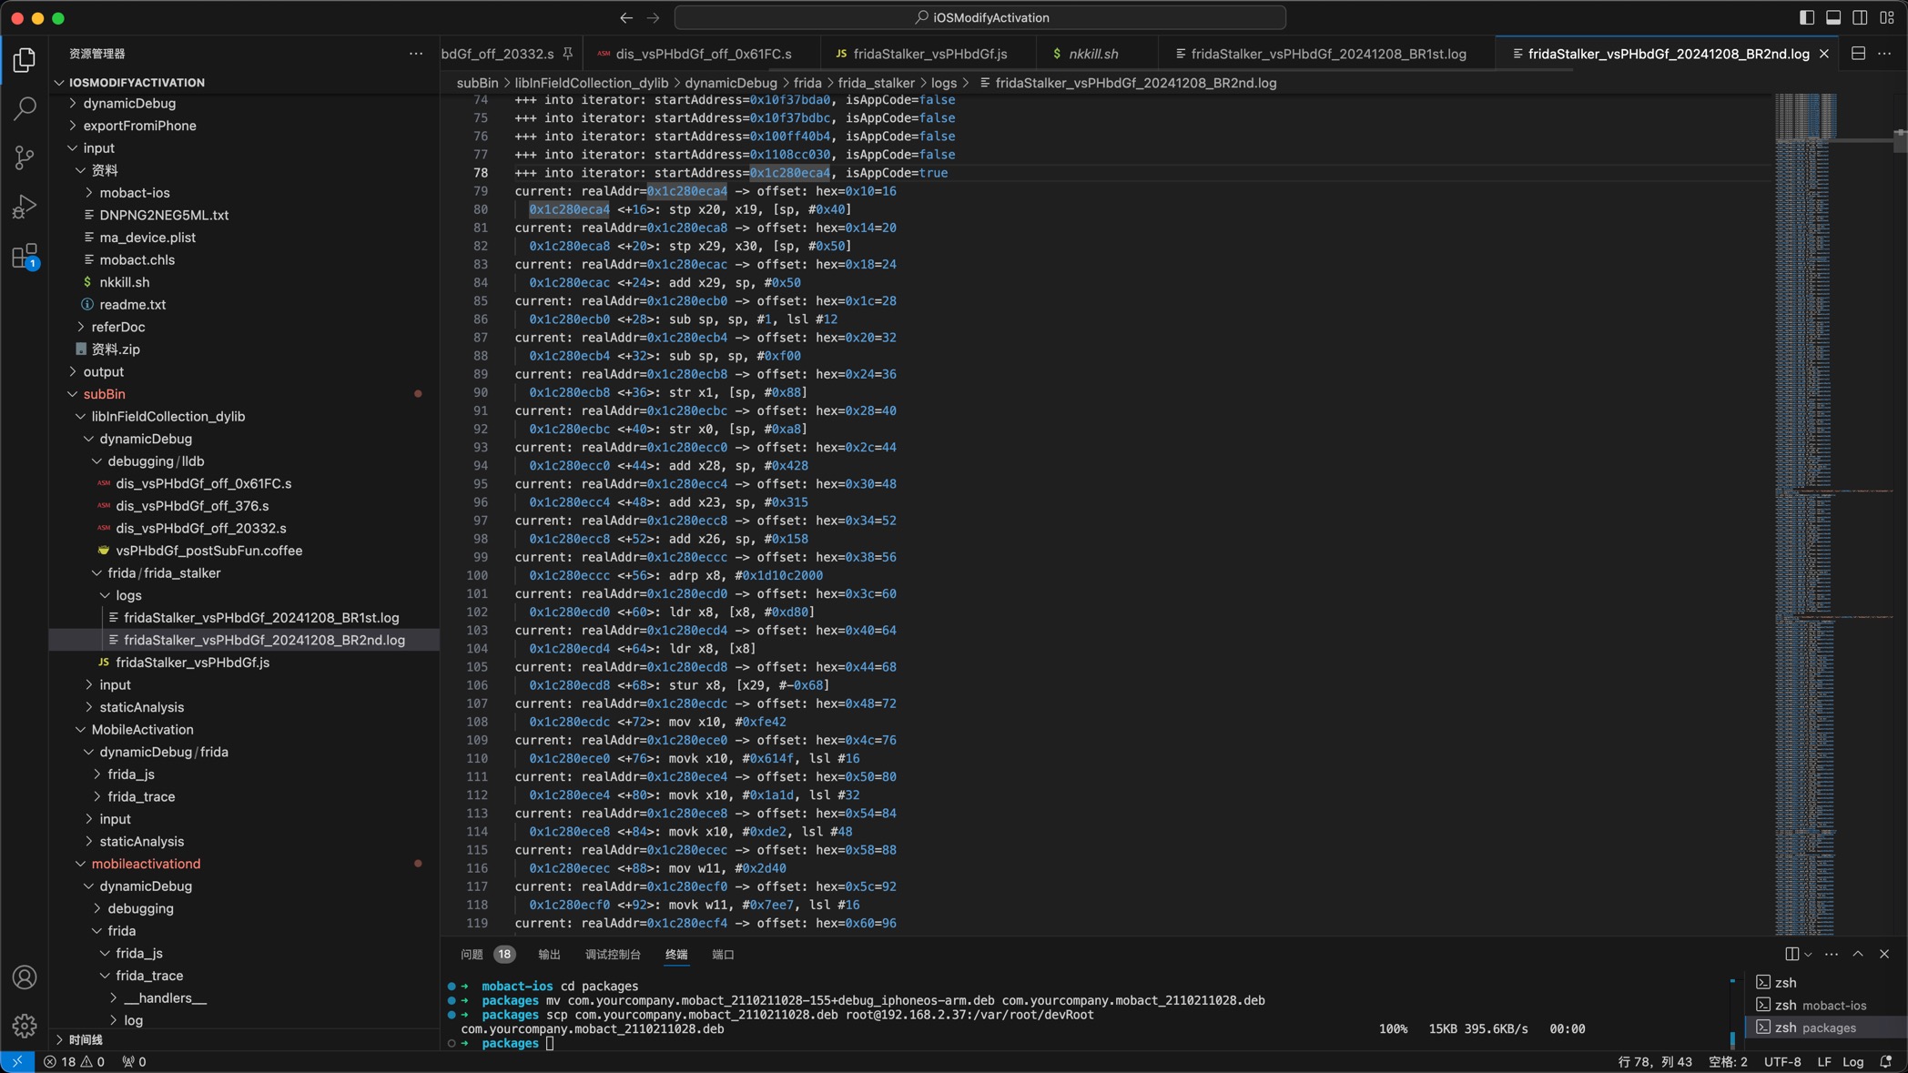Open the Extensions view
1908x1073 pixels.
click(x=25, y=257)
